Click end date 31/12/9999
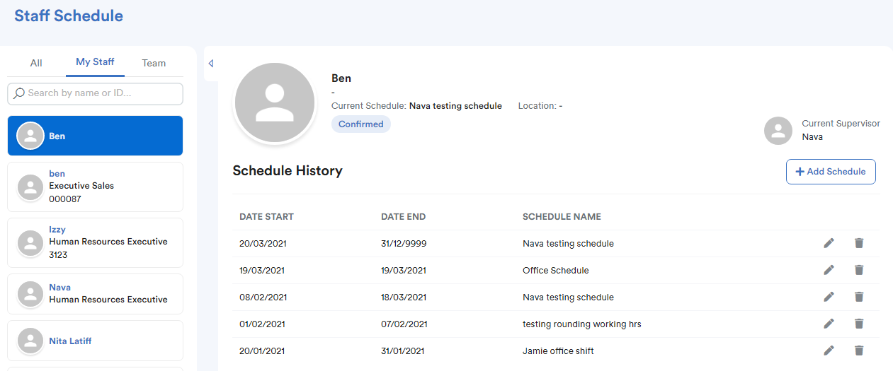Image resolution: width=893 pixels, height=371 pixels. [x=404, y=244]
